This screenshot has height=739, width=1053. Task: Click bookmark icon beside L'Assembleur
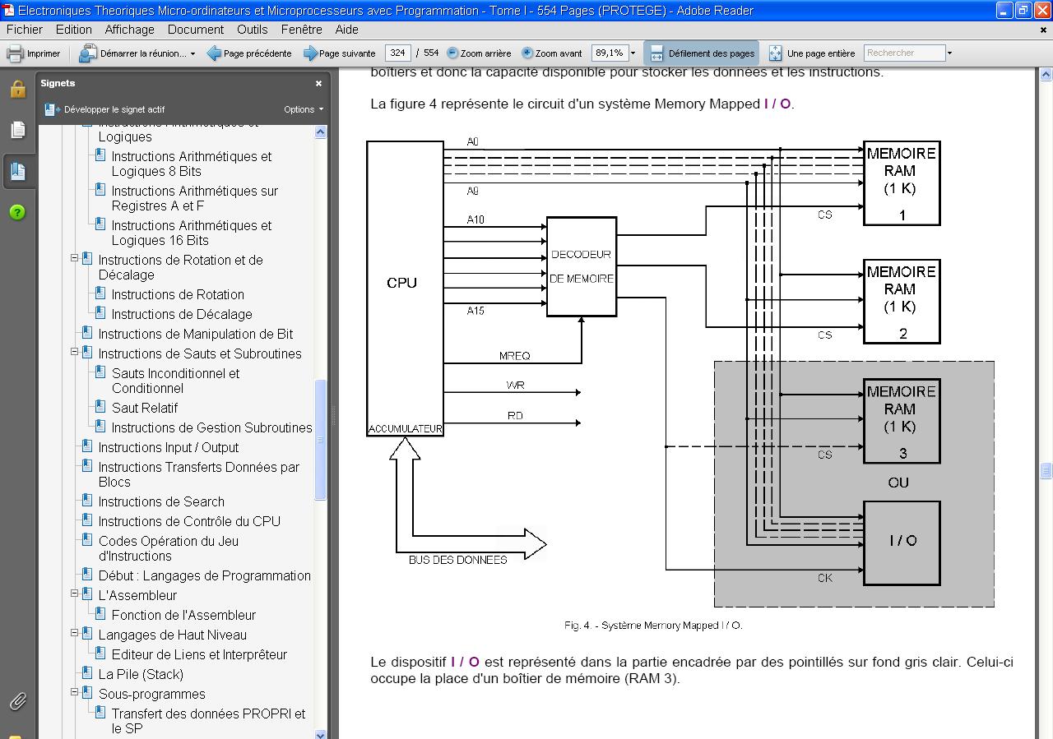[87, 594]
